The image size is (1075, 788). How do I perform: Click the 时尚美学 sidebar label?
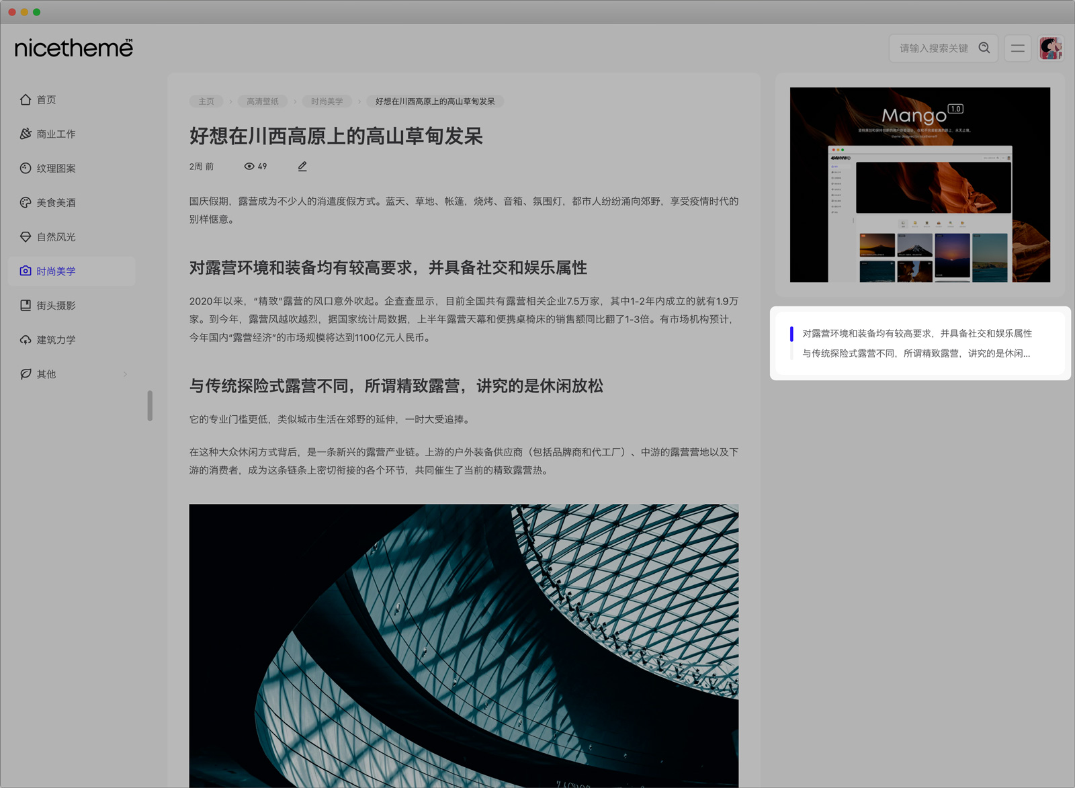[x=56, y=271]
